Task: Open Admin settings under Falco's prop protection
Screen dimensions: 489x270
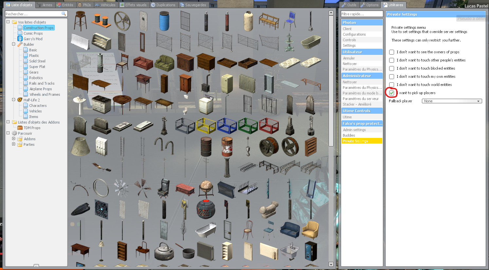Action: pyautogui.click(x=362, y=130)
